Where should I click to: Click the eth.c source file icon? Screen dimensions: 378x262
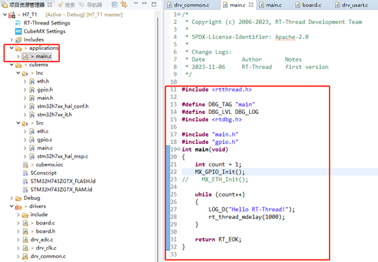coord(32,132)
